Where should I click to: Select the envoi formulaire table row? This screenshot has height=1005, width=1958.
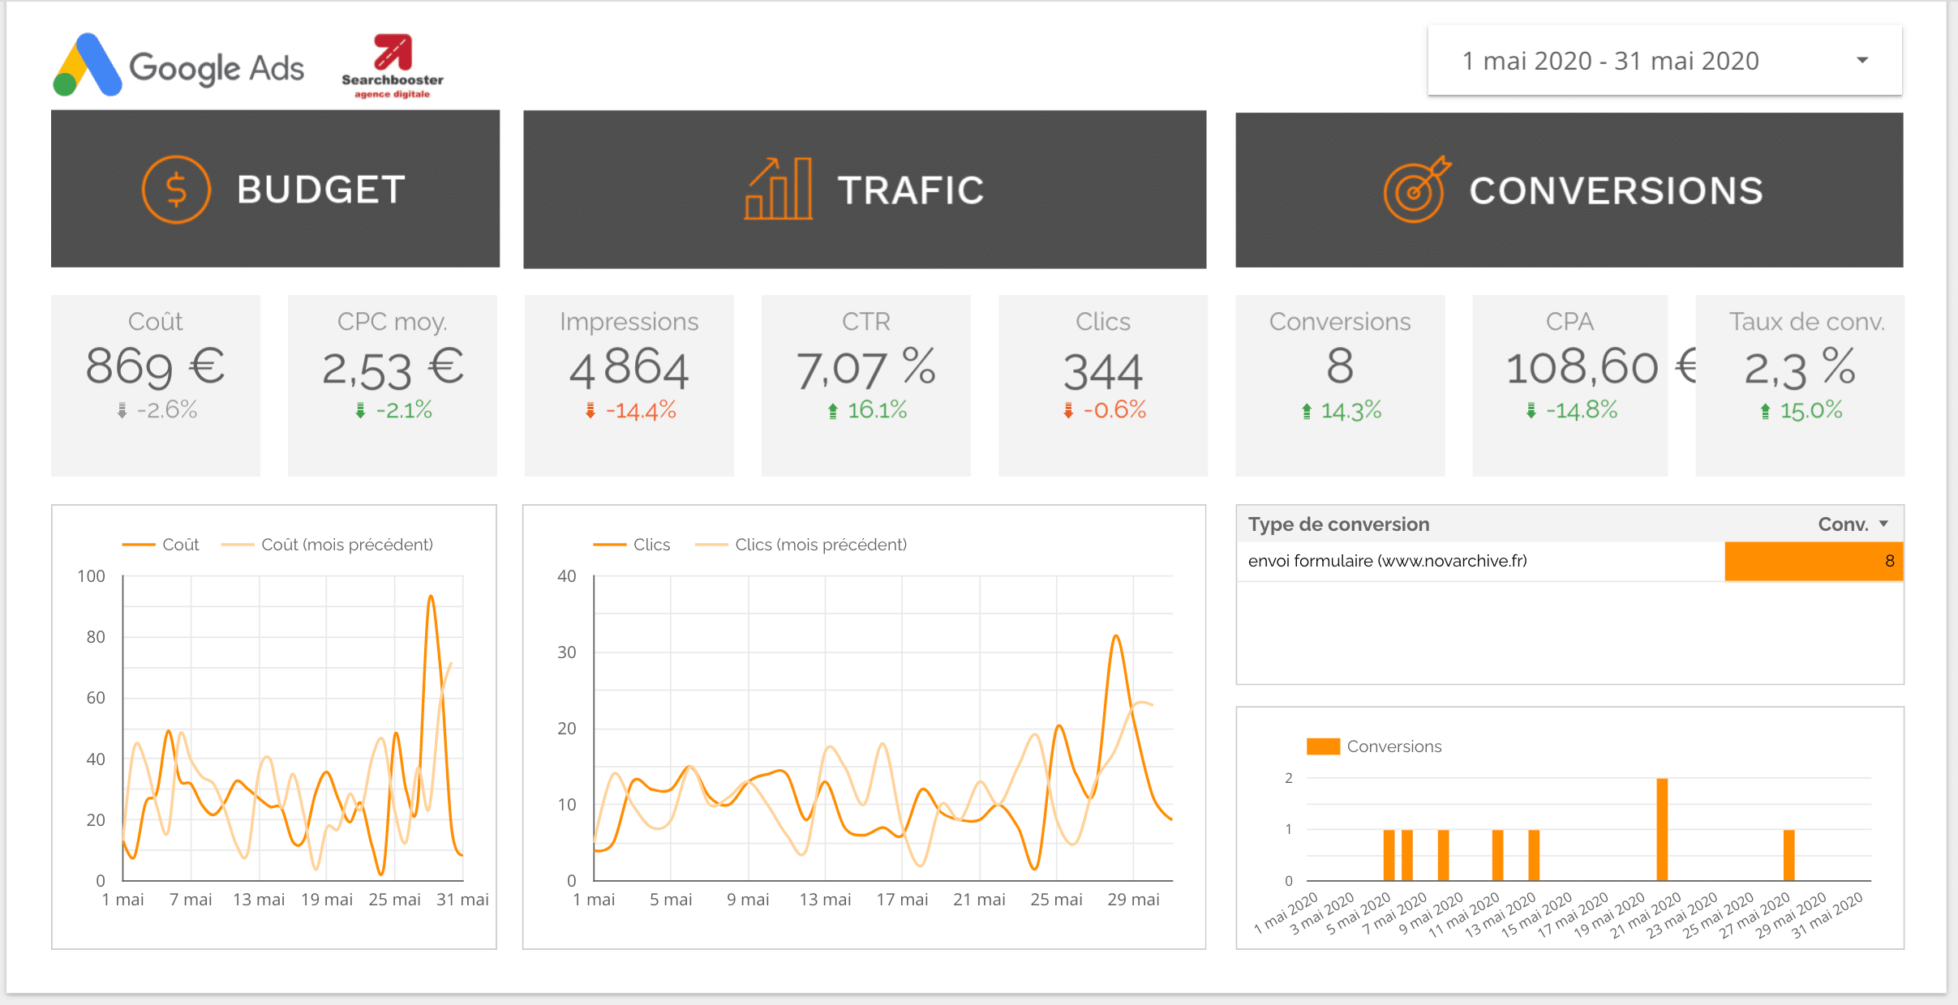pos(1387,561)
